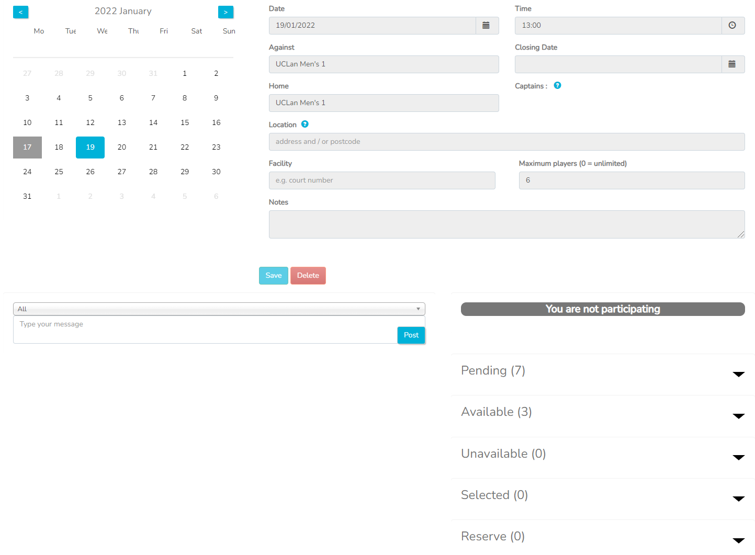Click the Available (3) heading text
755x555 pixels.
[x=497, y=412]
